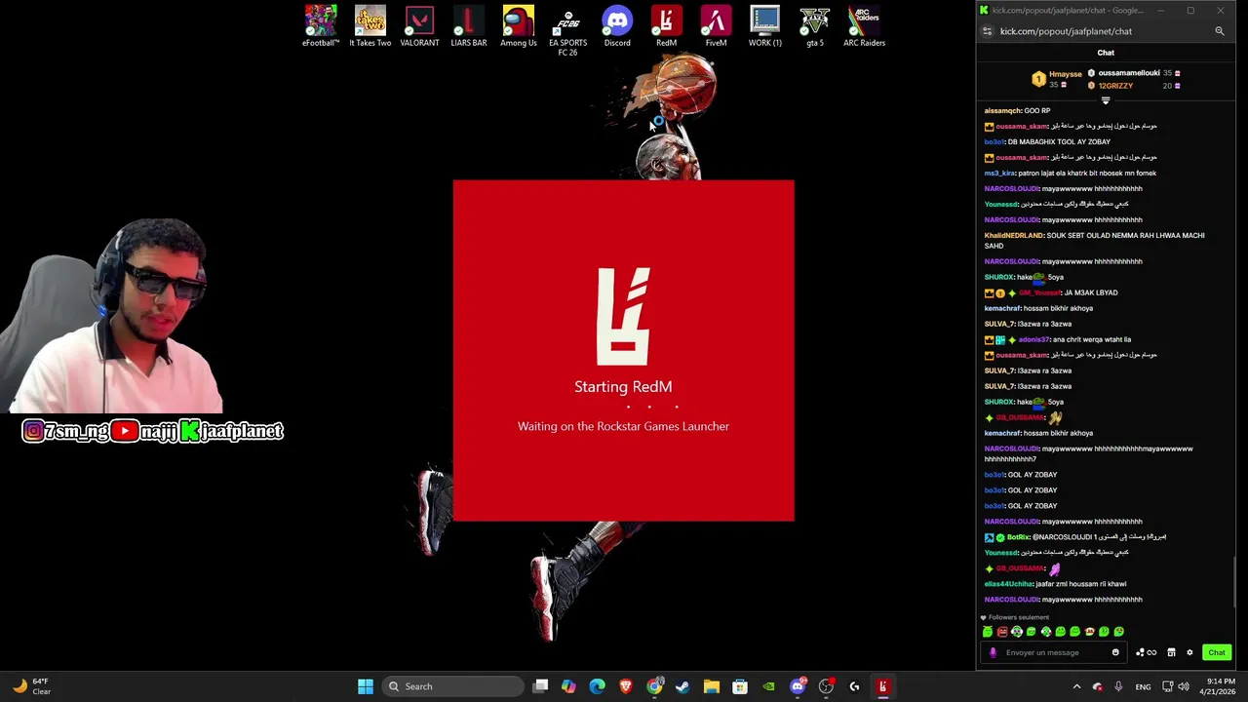The image size is (1248, 702).
Task: Open the weather widget showing 64°F
Action: (31, 686)
